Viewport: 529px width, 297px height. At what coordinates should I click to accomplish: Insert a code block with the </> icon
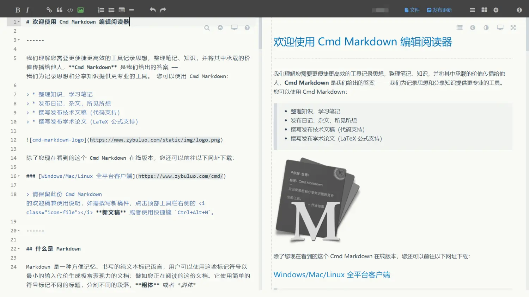click(70, 10)
